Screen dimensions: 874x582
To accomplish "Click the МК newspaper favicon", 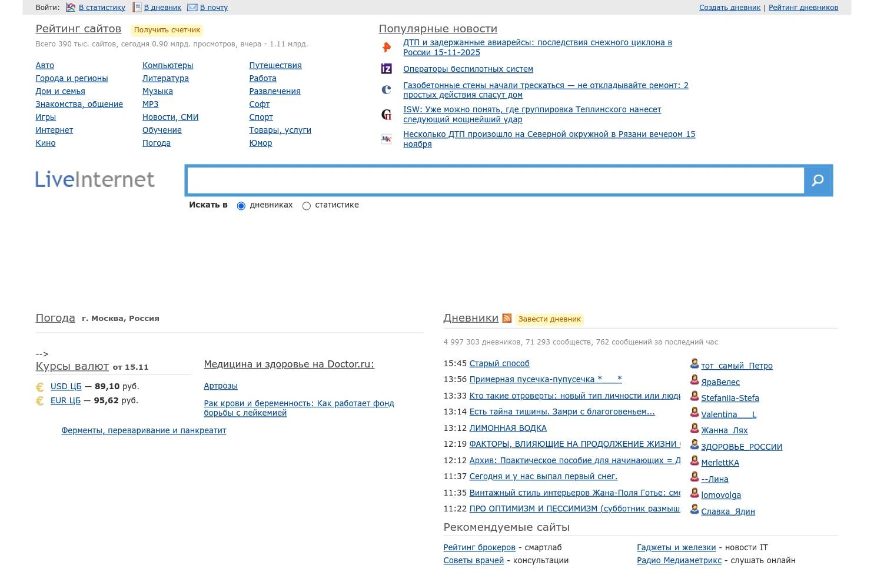I will [x=386, y=139].
